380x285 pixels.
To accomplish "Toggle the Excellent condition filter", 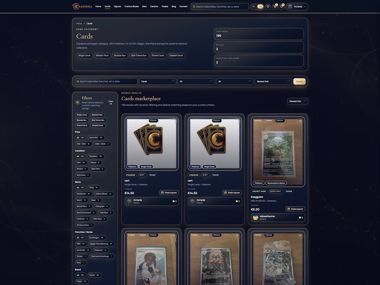I will [x=96, y=156].
